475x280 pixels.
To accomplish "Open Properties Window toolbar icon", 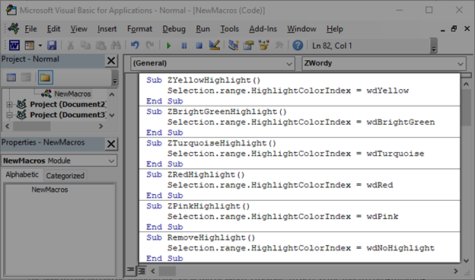I will click(x=248, y=46).
